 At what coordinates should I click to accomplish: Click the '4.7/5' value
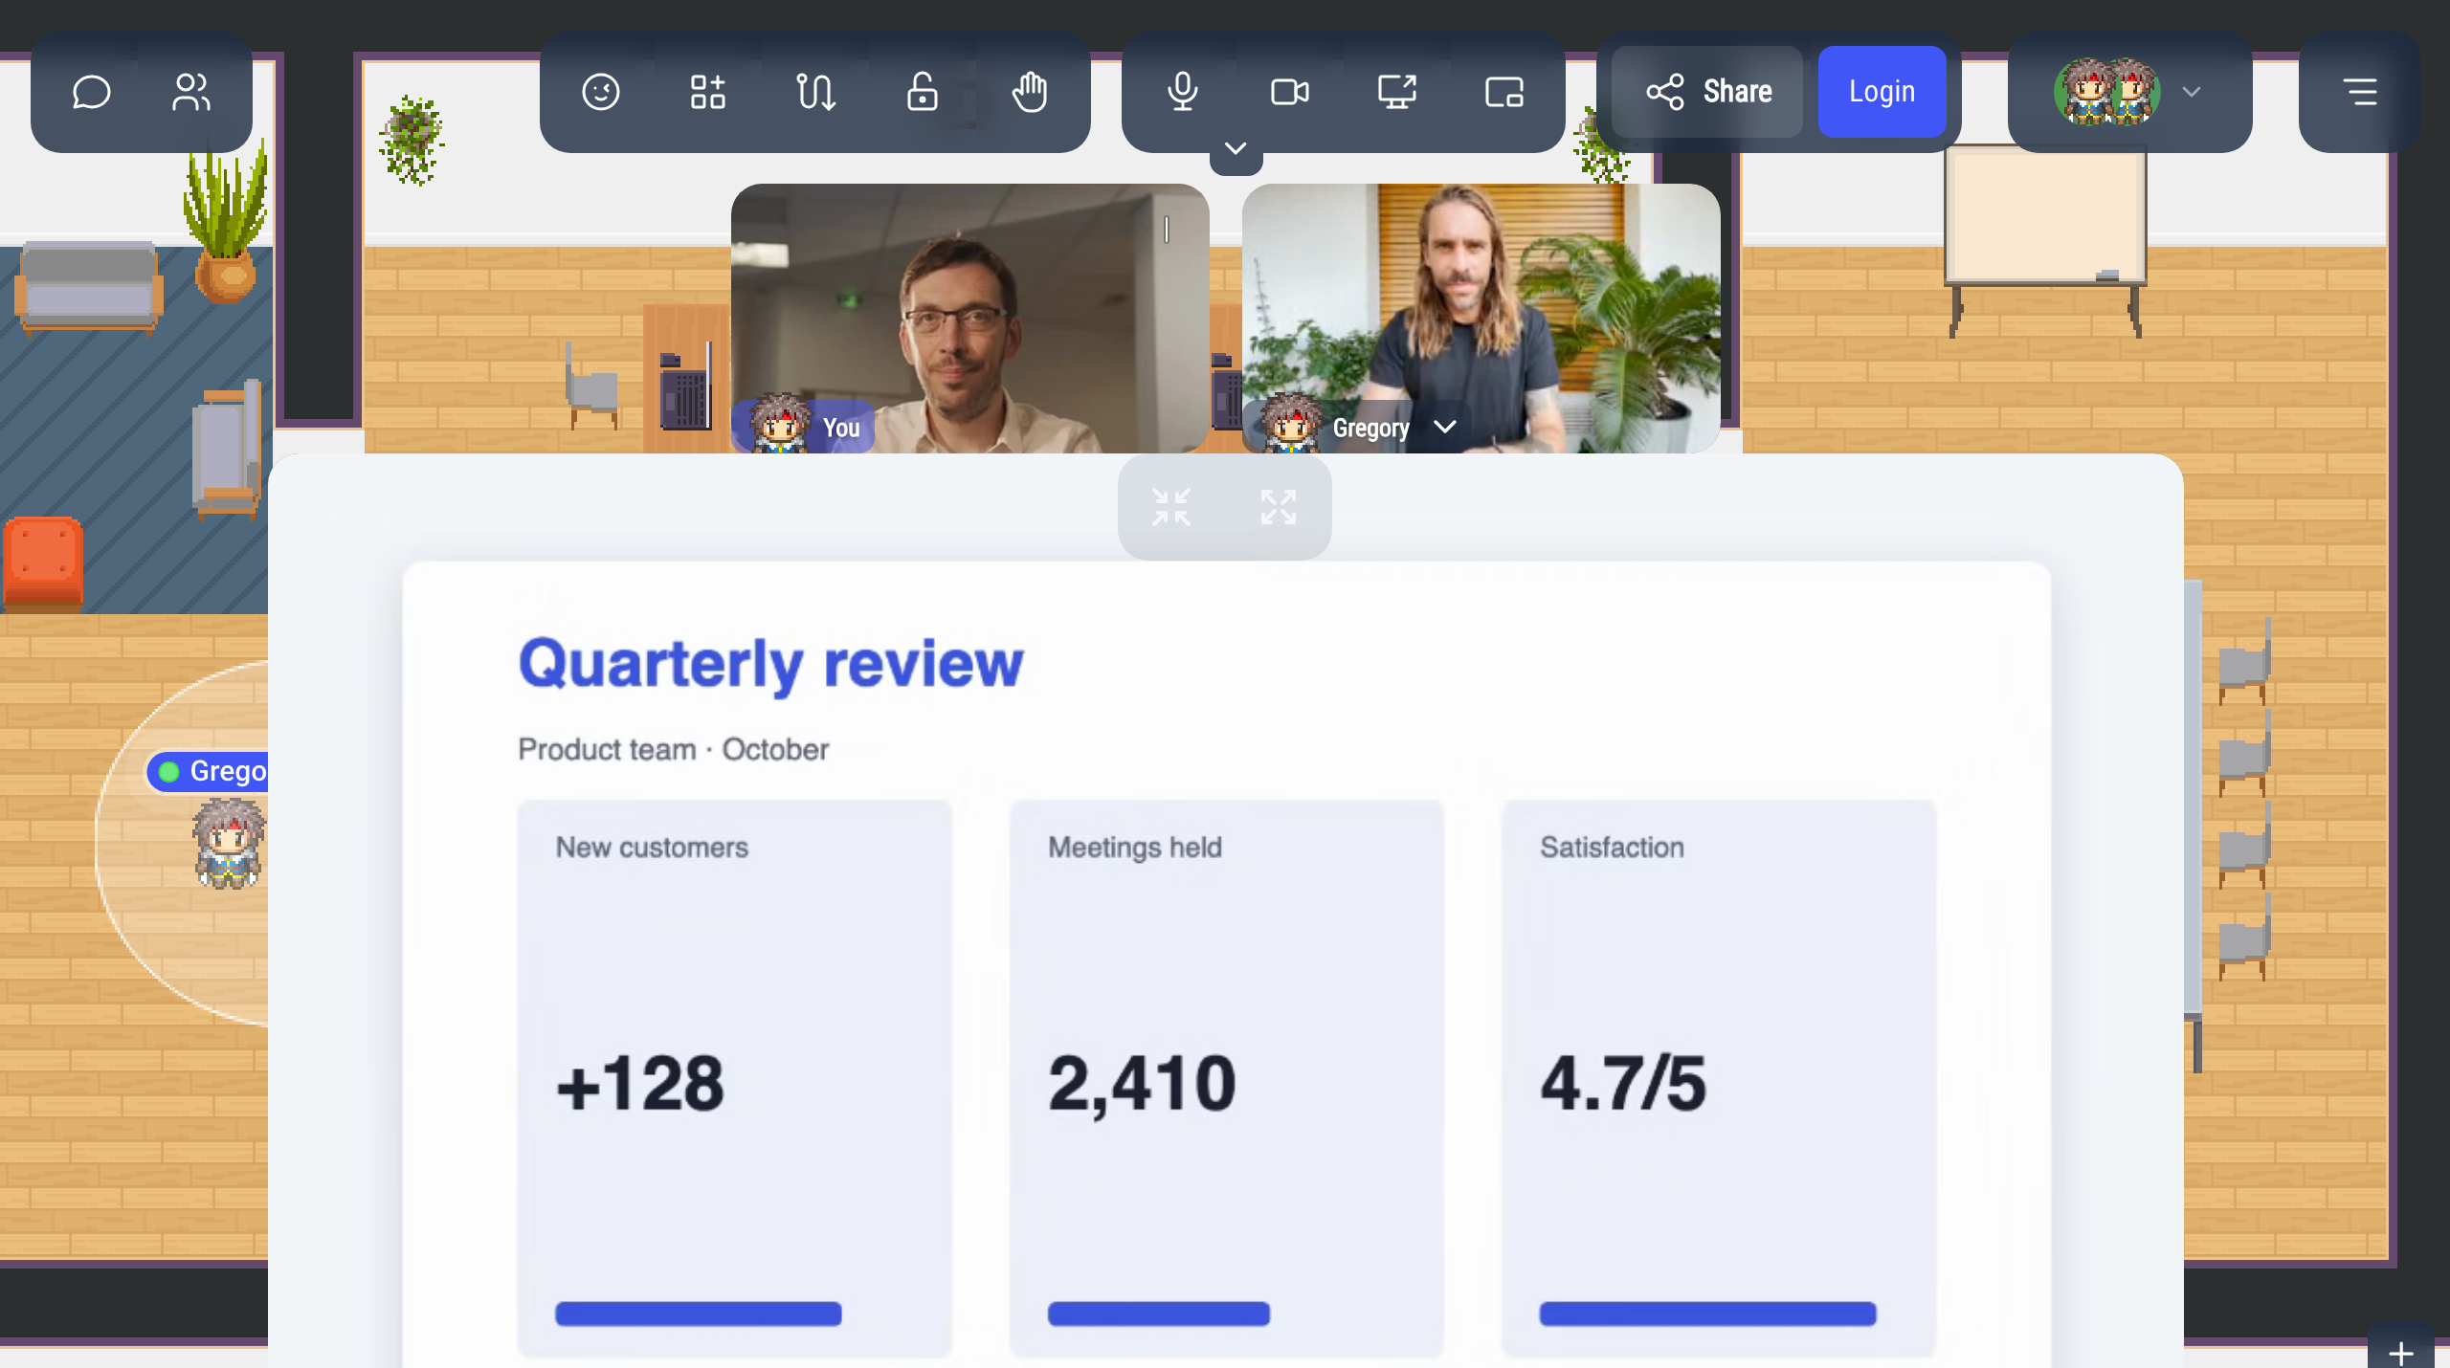pyautogui.click(x=1623, y=1084)
